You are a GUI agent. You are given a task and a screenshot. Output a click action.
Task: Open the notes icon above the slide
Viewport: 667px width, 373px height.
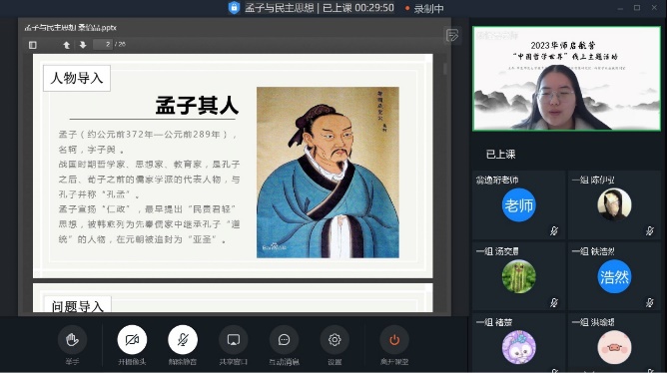(452, 35)
